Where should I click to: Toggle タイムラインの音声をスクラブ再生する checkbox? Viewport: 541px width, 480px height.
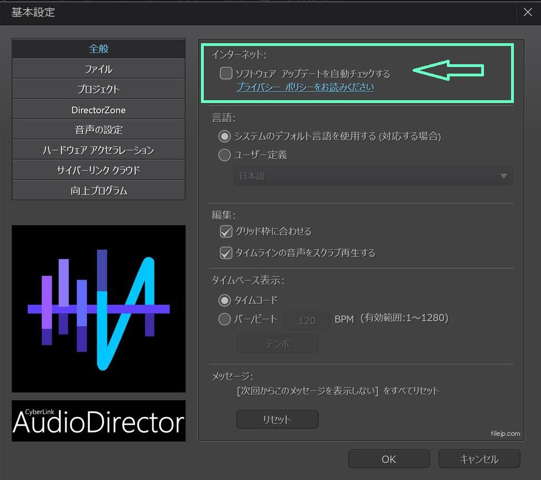click(x=226, y=253)
